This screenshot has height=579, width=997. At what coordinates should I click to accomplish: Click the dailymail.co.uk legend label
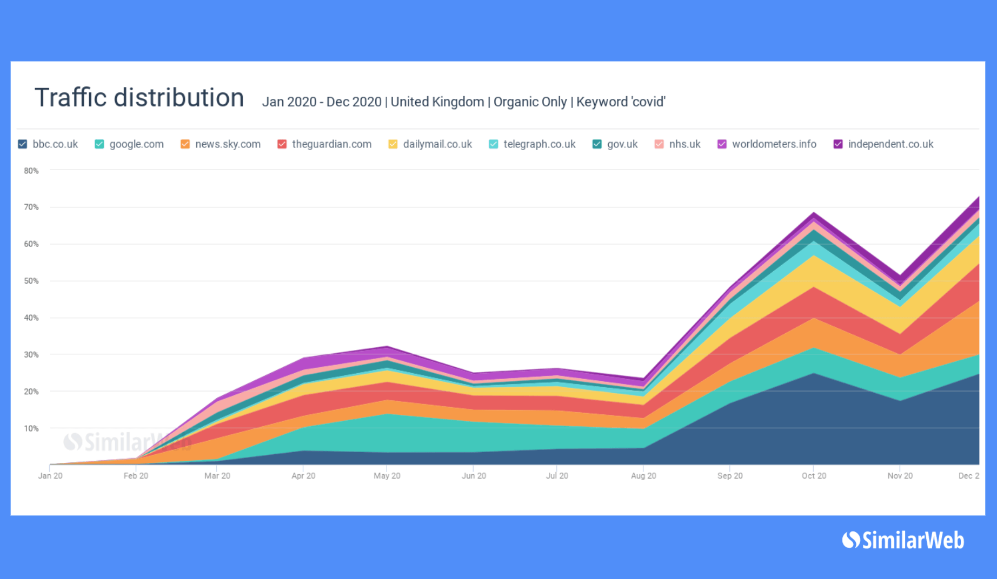[437, 144]
